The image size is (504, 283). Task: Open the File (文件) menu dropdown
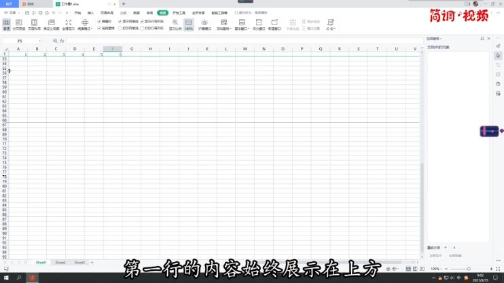pos(12,13)
